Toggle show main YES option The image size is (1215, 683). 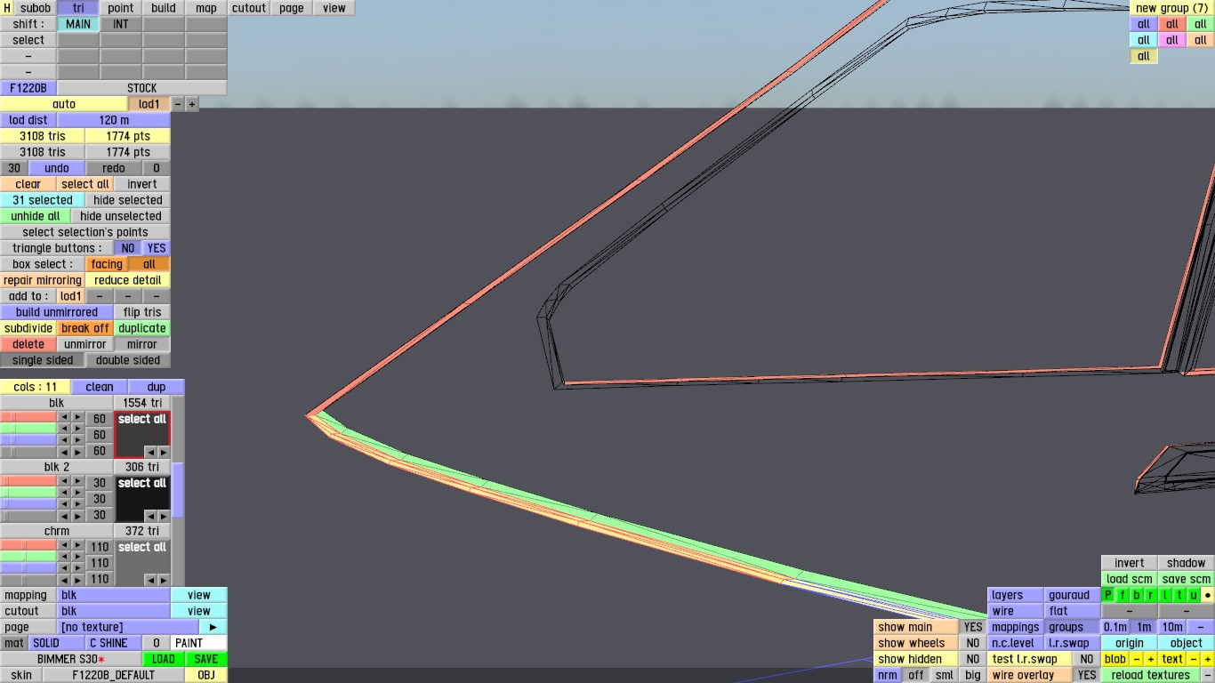(x=973, y=627)
